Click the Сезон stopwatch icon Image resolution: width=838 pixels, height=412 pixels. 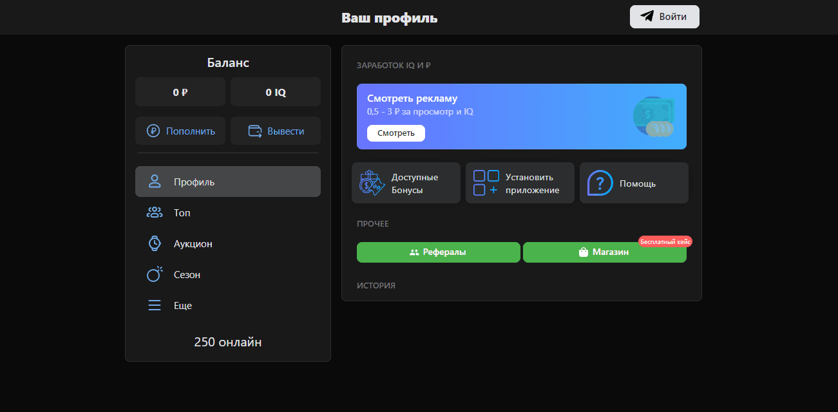154,274
